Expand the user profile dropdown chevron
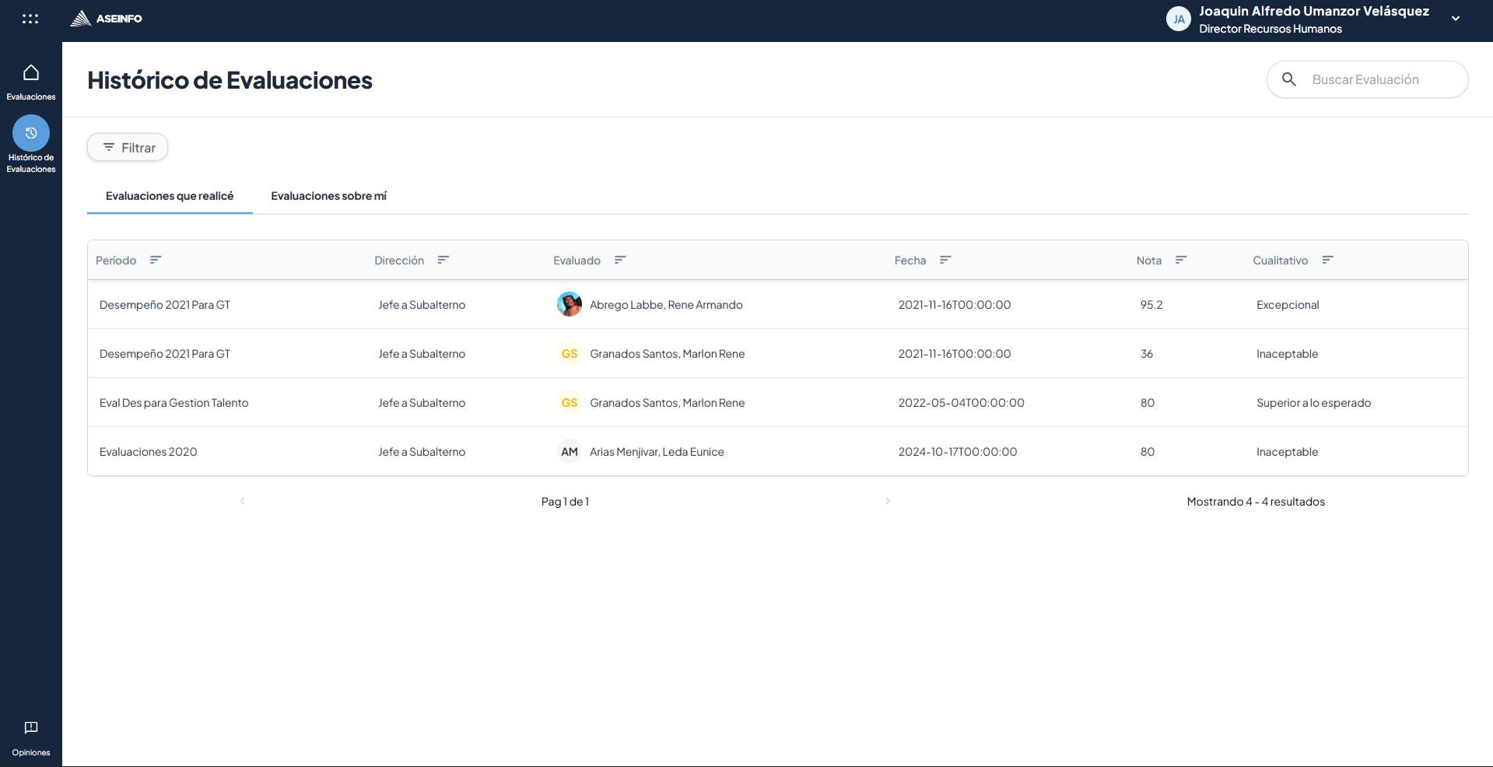 pyautogui.click(x=1456, y=19)
